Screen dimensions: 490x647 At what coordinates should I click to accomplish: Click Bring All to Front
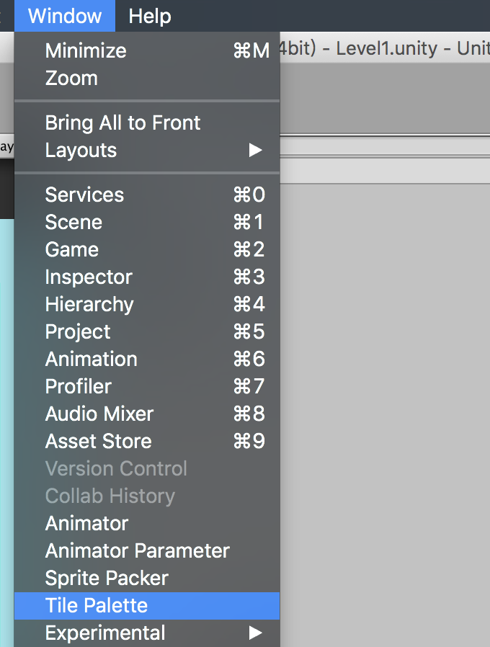pyautogui.click(x=122, y=122)
